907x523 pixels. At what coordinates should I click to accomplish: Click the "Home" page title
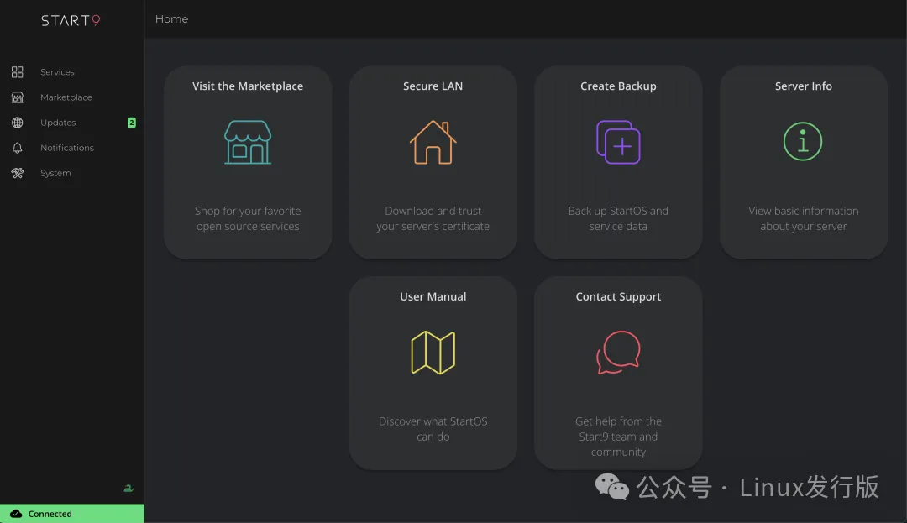click(x=172, y=19)
